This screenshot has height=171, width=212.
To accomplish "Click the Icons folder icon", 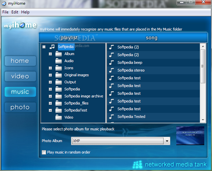I will coord(59,68).
